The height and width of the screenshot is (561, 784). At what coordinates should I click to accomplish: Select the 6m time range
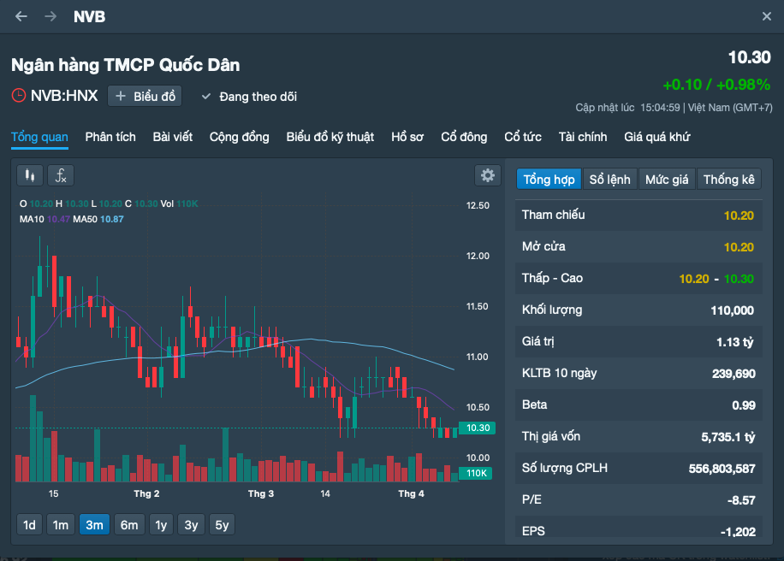(128, 525)
